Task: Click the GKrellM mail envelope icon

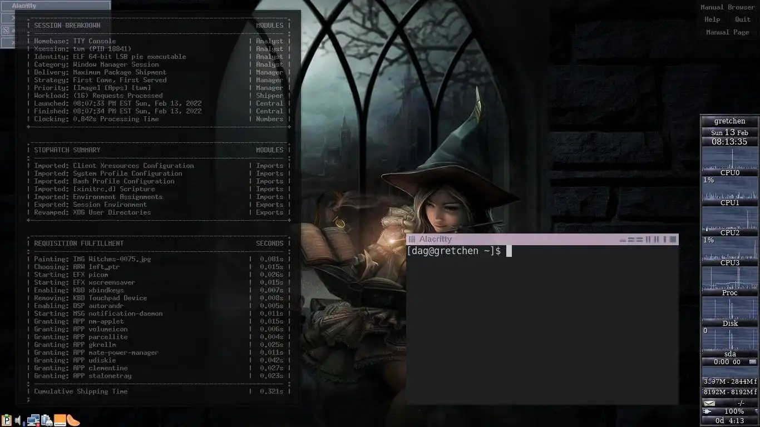Action: [x=709, y=403]
